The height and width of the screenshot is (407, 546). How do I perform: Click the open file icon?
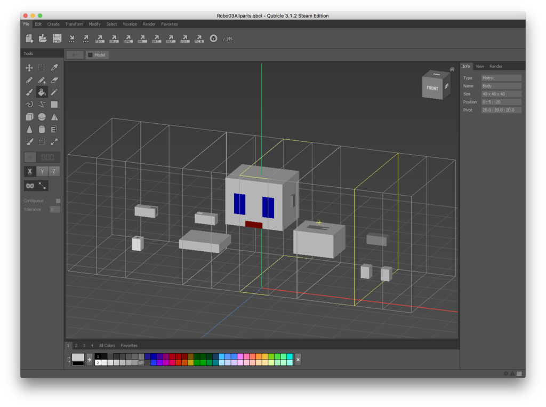[x=43, y=38]
